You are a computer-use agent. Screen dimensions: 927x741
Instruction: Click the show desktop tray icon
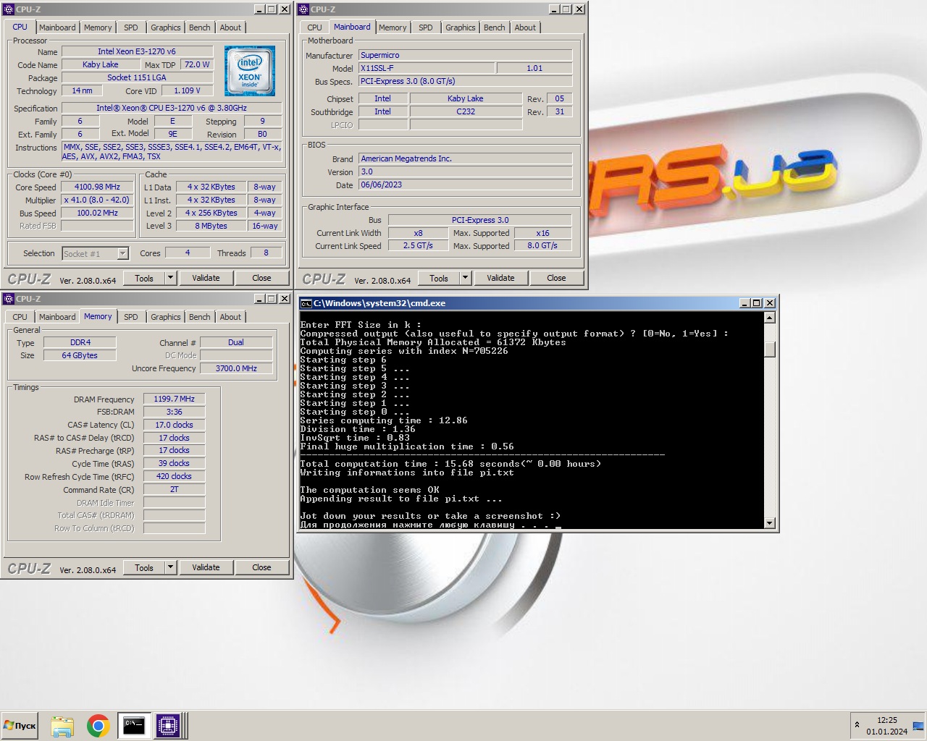point(918,726)
